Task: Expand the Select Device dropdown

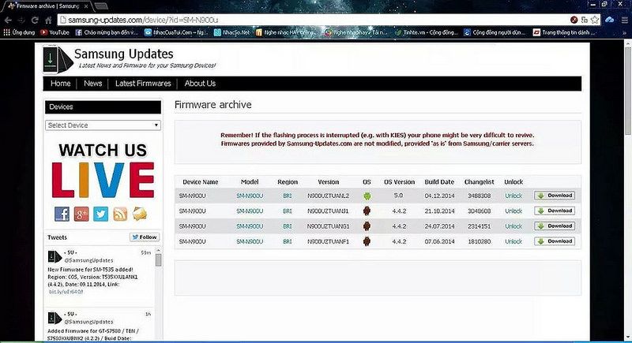Action: [103, 125]
